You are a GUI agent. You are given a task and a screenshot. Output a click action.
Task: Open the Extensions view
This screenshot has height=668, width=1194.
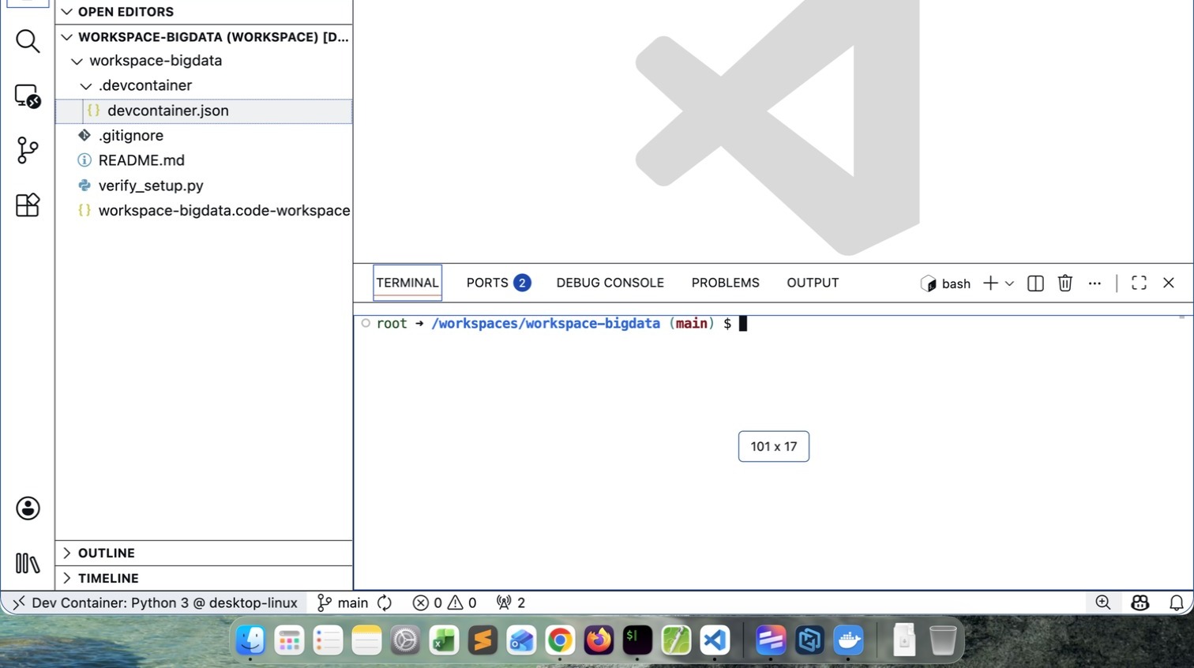click(x=28, y=205)
